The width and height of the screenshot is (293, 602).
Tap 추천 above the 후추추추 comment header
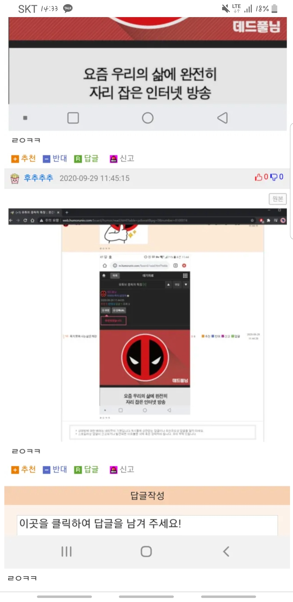[23, 159]
